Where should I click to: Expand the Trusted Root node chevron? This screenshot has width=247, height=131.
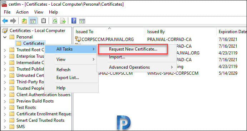pos(5,50)
